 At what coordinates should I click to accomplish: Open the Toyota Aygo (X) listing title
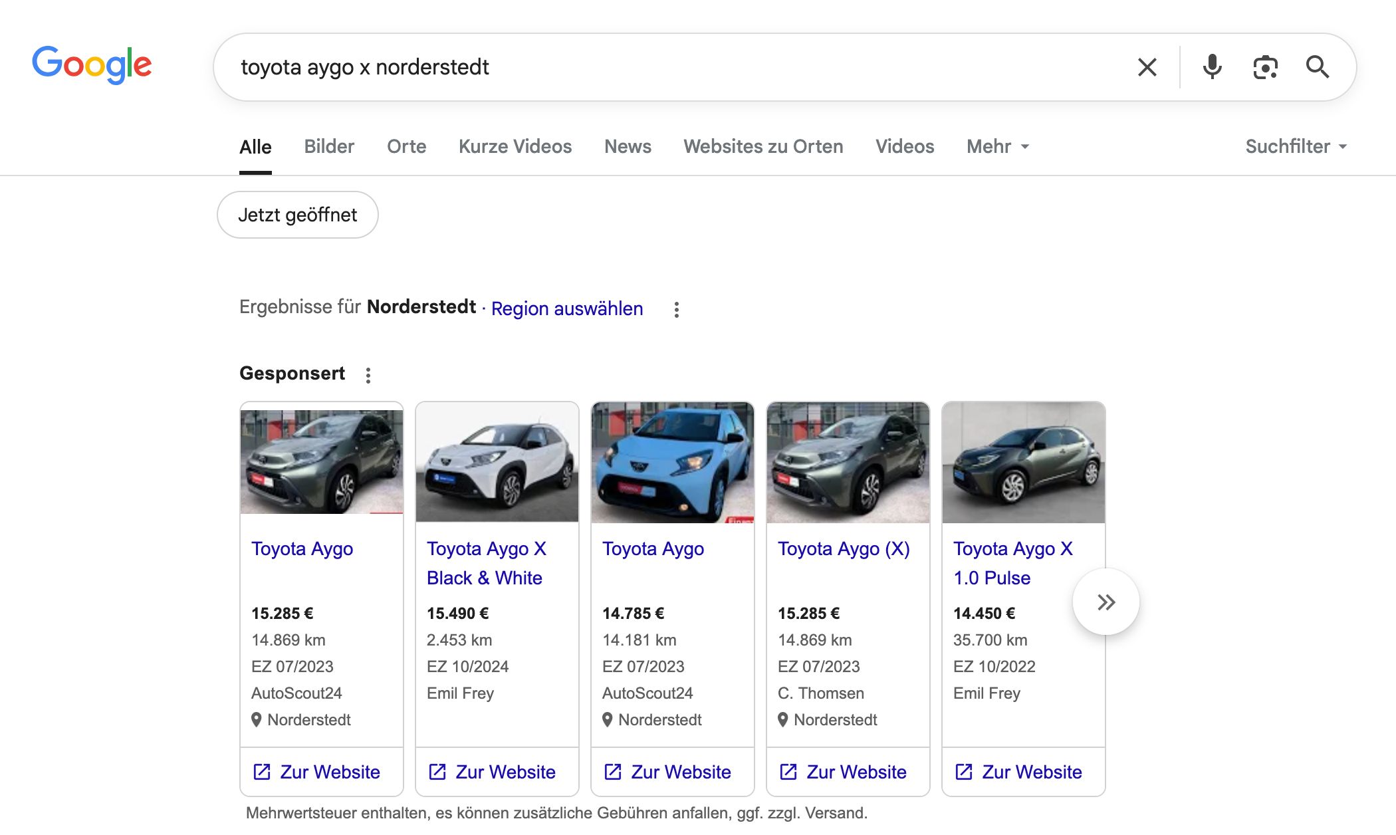[x=844, y=548]
